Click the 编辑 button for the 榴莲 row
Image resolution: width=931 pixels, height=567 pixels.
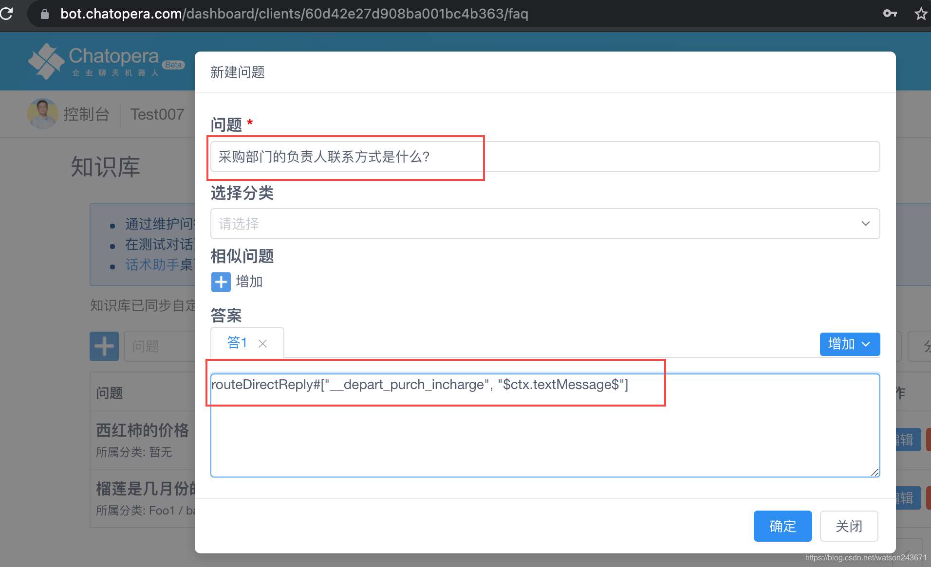click(908, 498)
